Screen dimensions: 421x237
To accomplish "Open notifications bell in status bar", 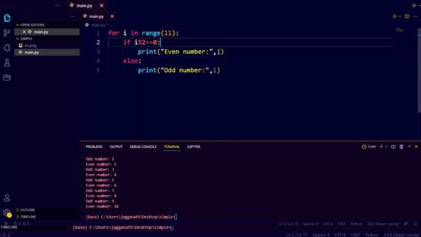I will (x=415, y=224).
